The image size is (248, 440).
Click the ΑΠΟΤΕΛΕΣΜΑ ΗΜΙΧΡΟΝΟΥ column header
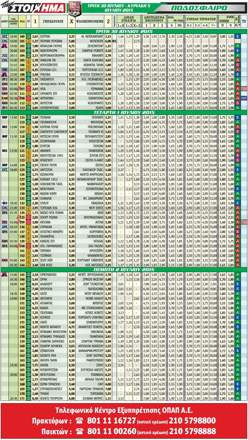click(x=154, y=19)
